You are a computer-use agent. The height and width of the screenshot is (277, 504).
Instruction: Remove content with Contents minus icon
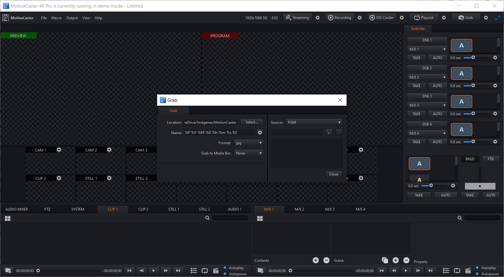tap(327, 260)
